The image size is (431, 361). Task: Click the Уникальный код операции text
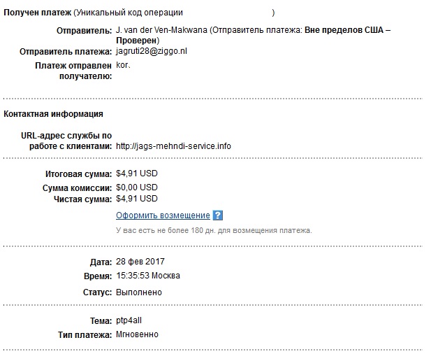[x=129, y=13]
